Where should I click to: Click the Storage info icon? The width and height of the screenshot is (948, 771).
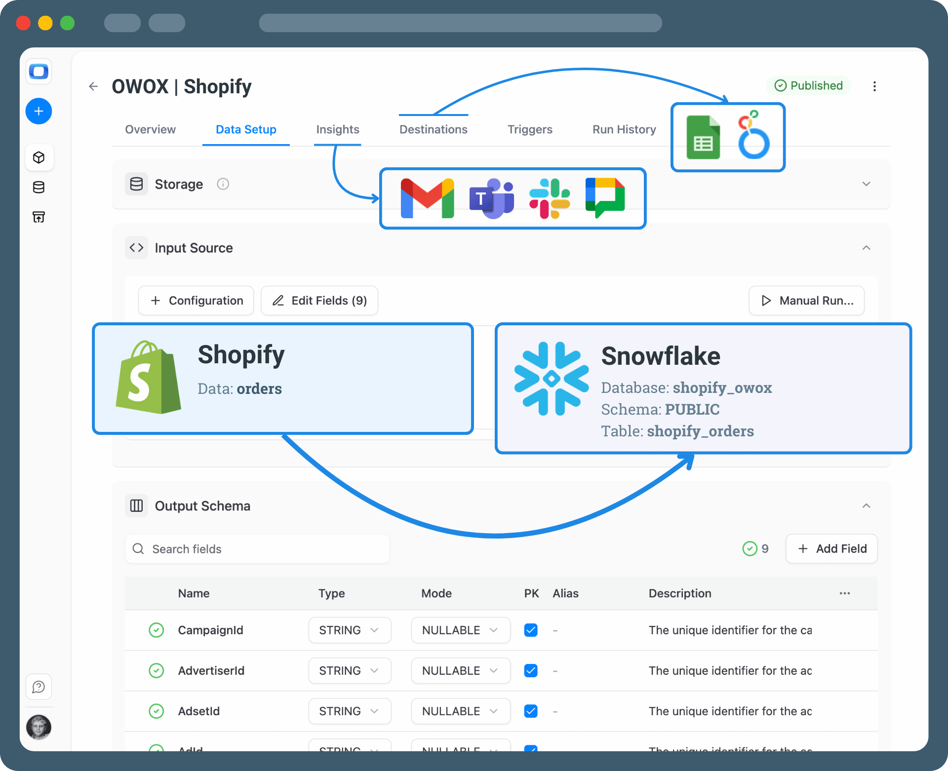[x=223, y=184]
